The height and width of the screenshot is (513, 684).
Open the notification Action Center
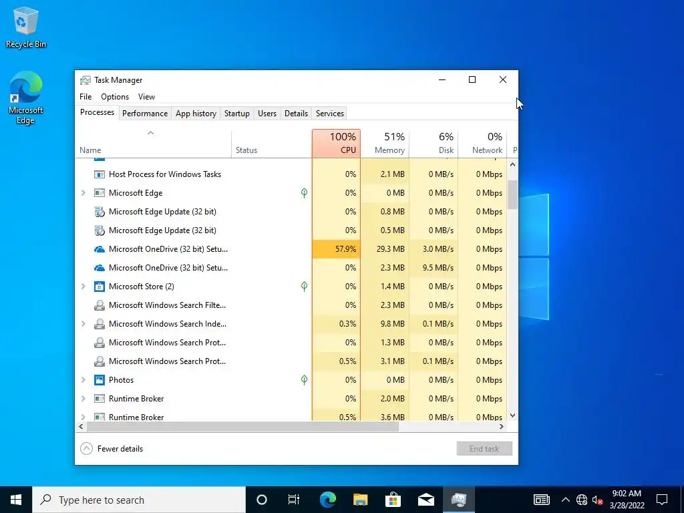(x=662, y=500)
